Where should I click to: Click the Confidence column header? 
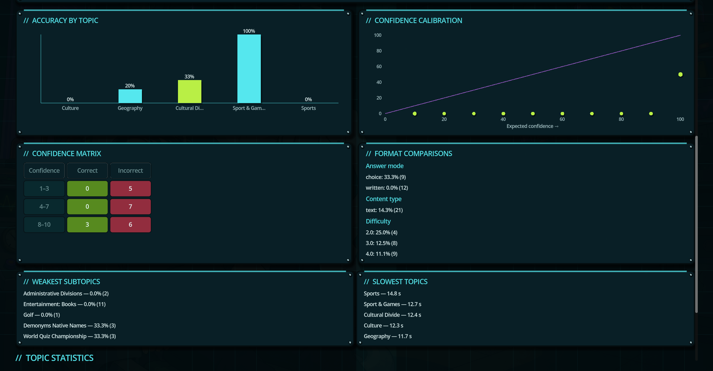tap(44, 170)
